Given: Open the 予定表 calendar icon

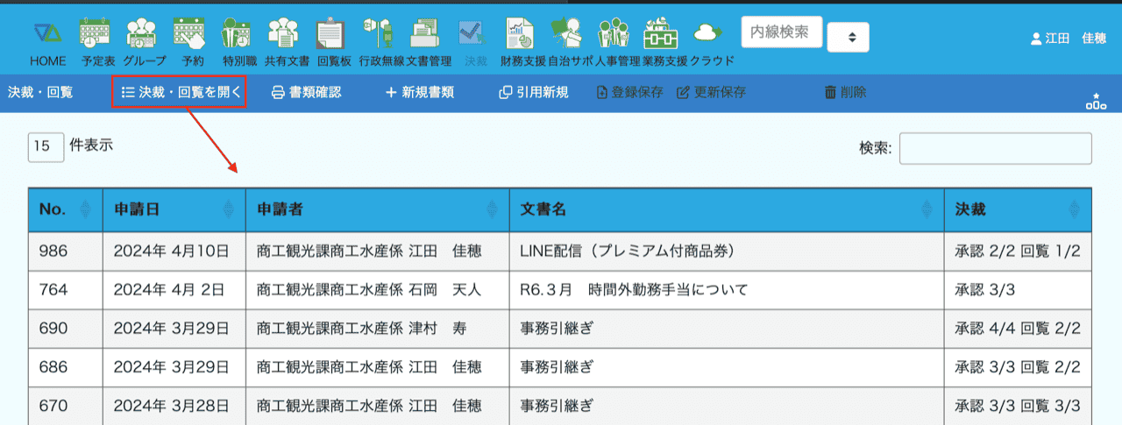Looking at the screenshot, I should click(x=95, y=35).
